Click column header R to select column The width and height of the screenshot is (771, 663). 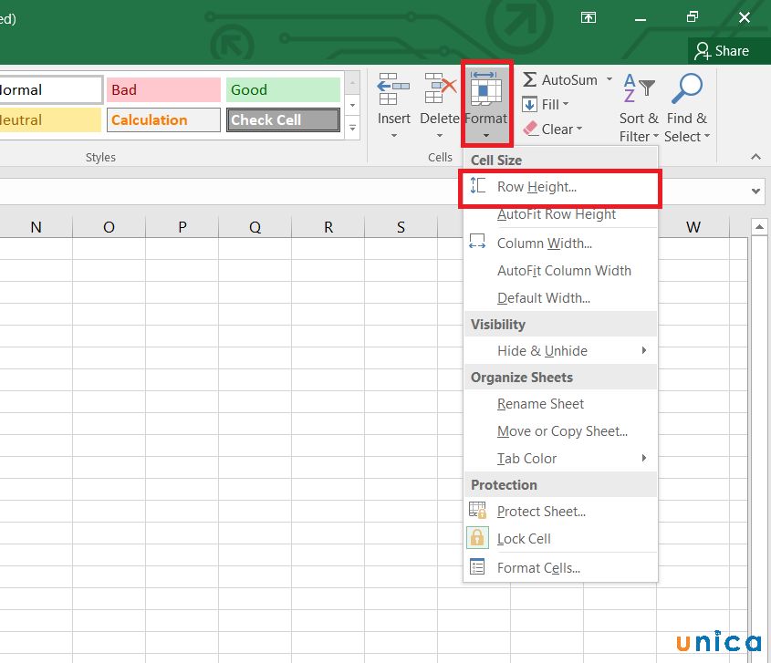tap(328, 225)
